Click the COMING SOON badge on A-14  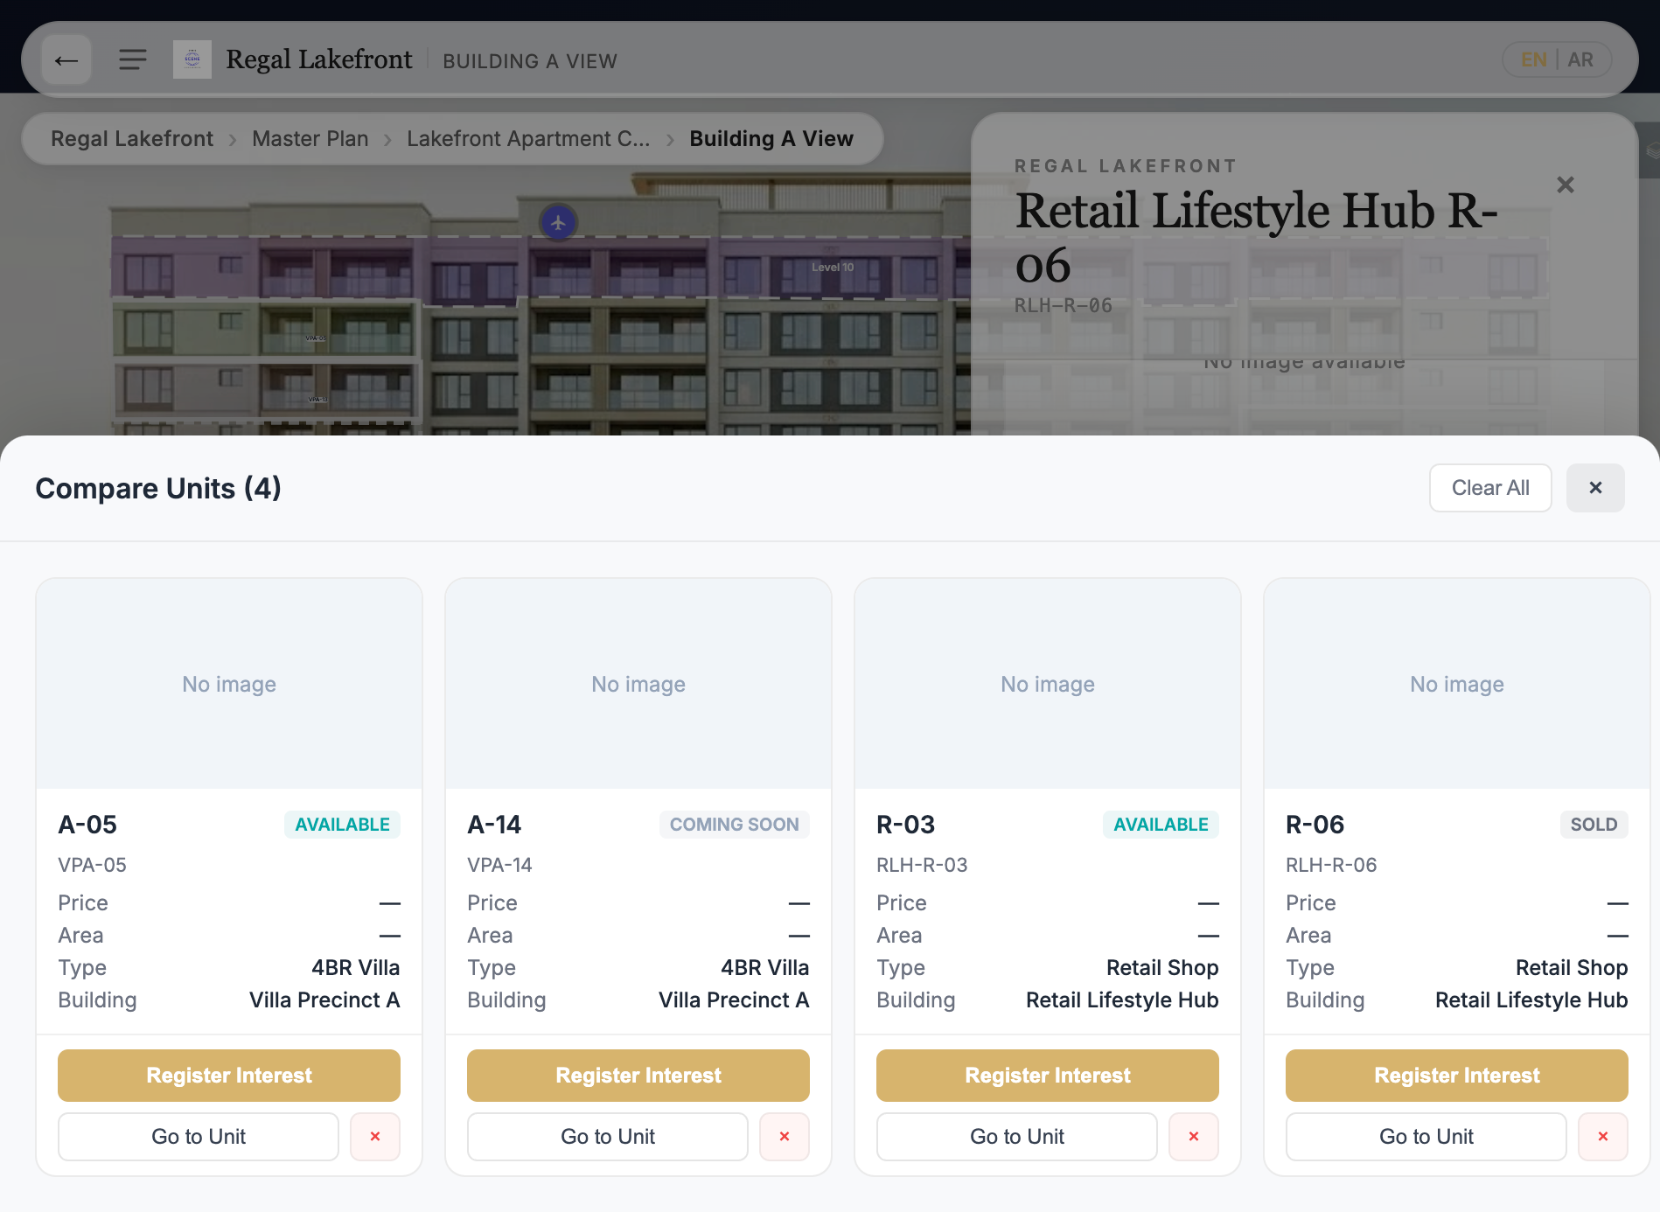(735, 825)
